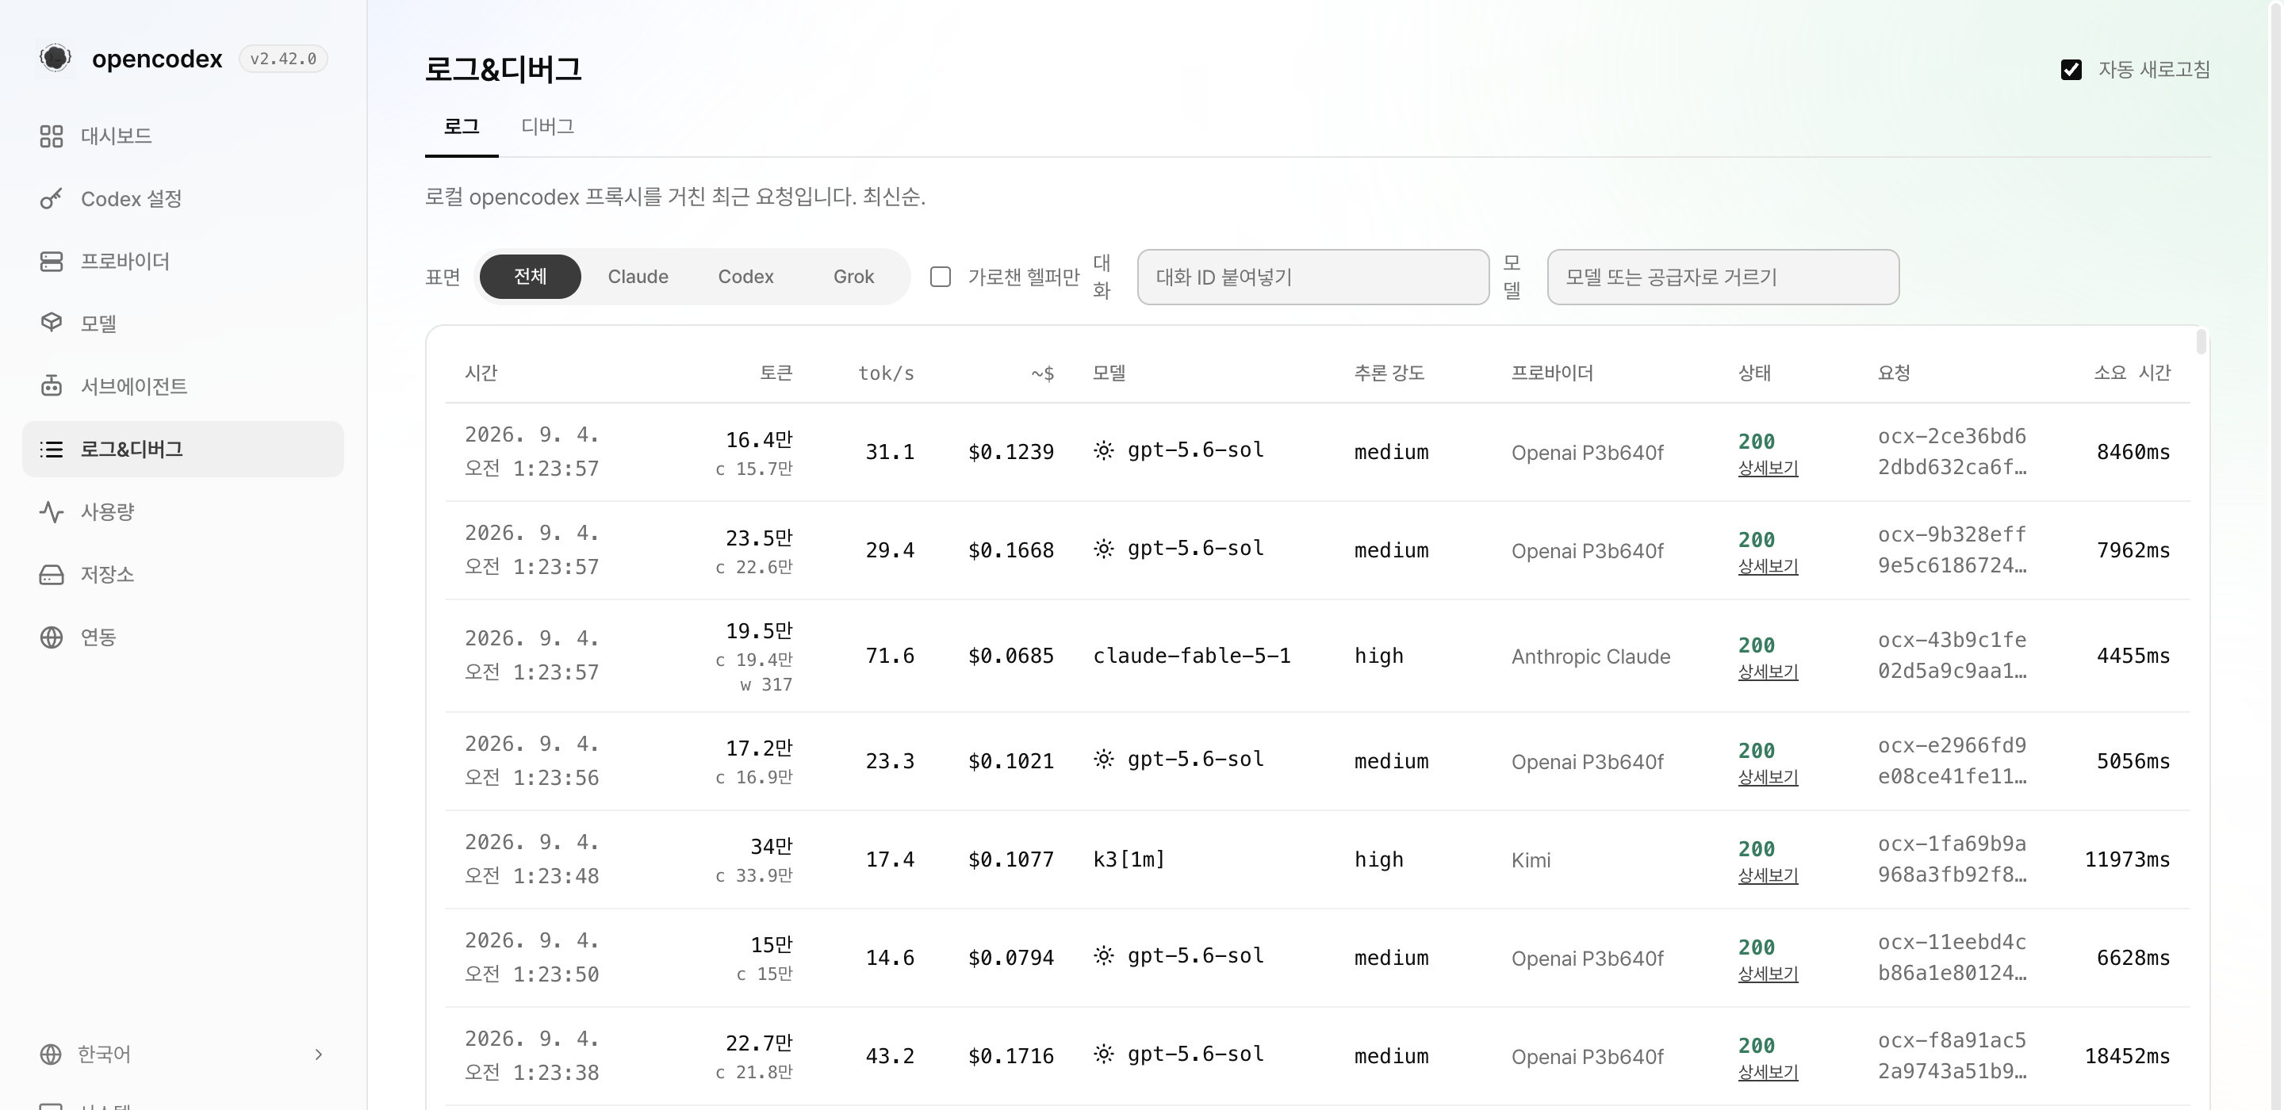Open 상세보기 for ocx-f8a91ac5 request
The height and width of the screenshot is (1110, 2284).
(1767, 1072)
